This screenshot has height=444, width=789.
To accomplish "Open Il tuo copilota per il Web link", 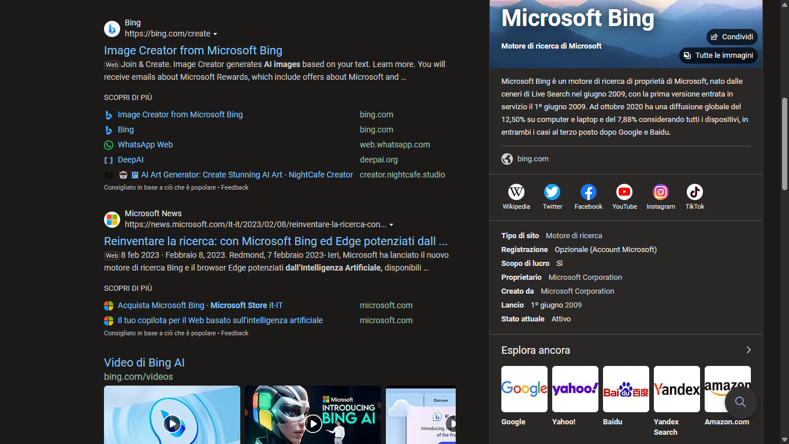I will [x=220, y=320].
